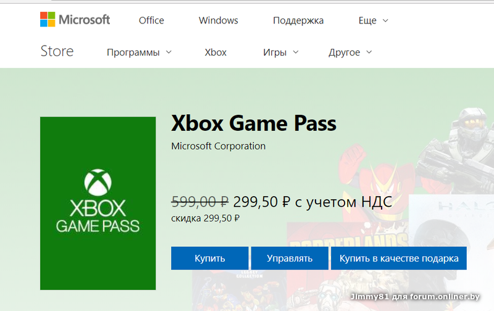Expand the Другое dropdown
This screenshot has width=494, height=311.
pos(350,52)
